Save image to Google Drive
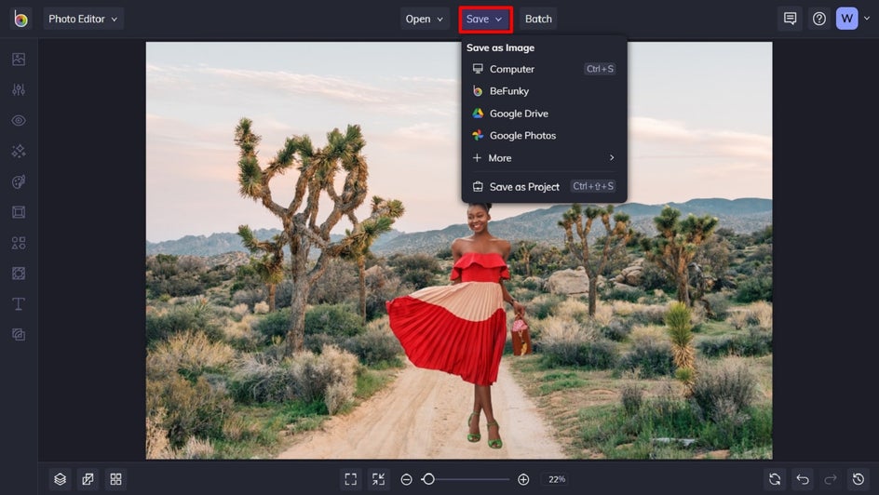The image size is (879, 495). pyautogui.click(x=544, y=114)
